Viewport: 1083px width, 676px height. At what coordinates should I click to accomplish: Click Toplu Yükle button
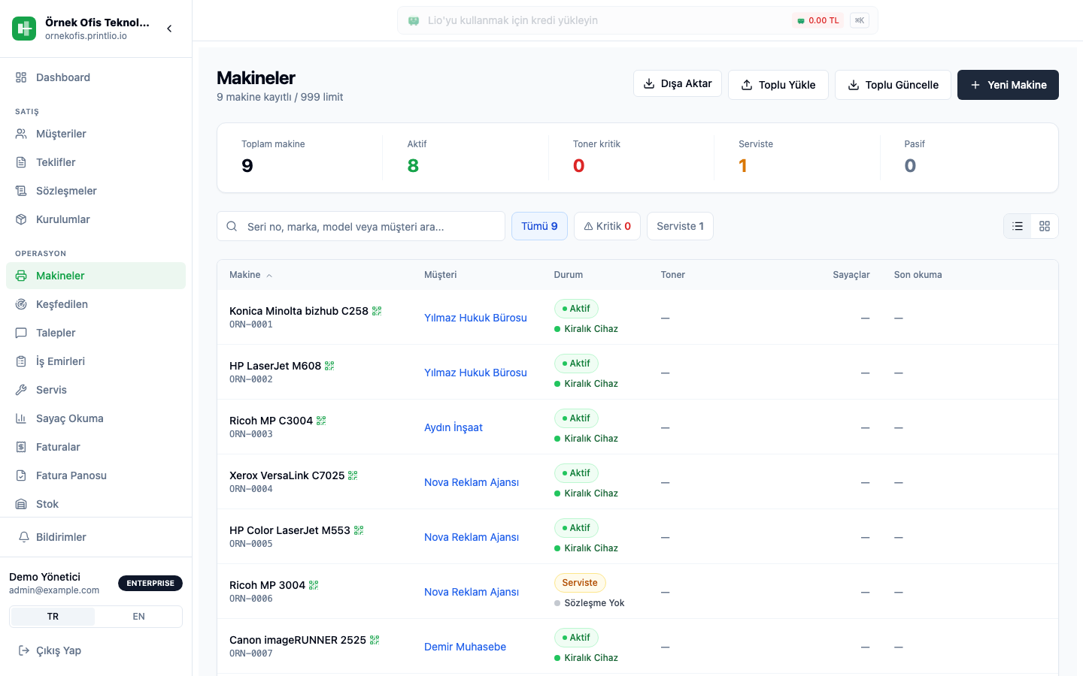tap(778, 85)
